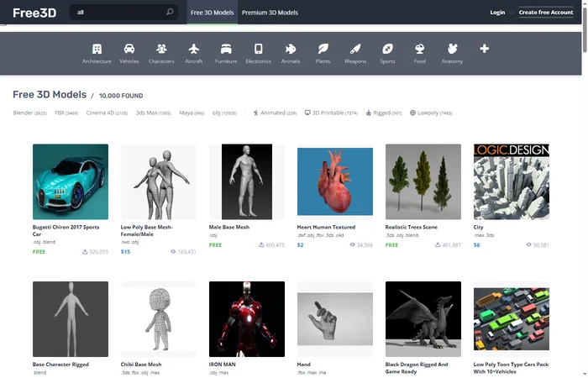Filter results by Maya format
Screen dimensions: 588x378
[x=192, y=113]
